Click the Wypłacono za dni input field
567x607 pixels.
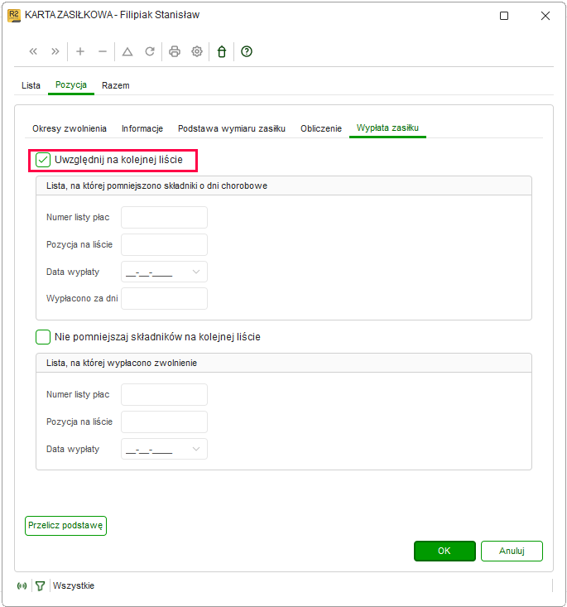point(164,298)
